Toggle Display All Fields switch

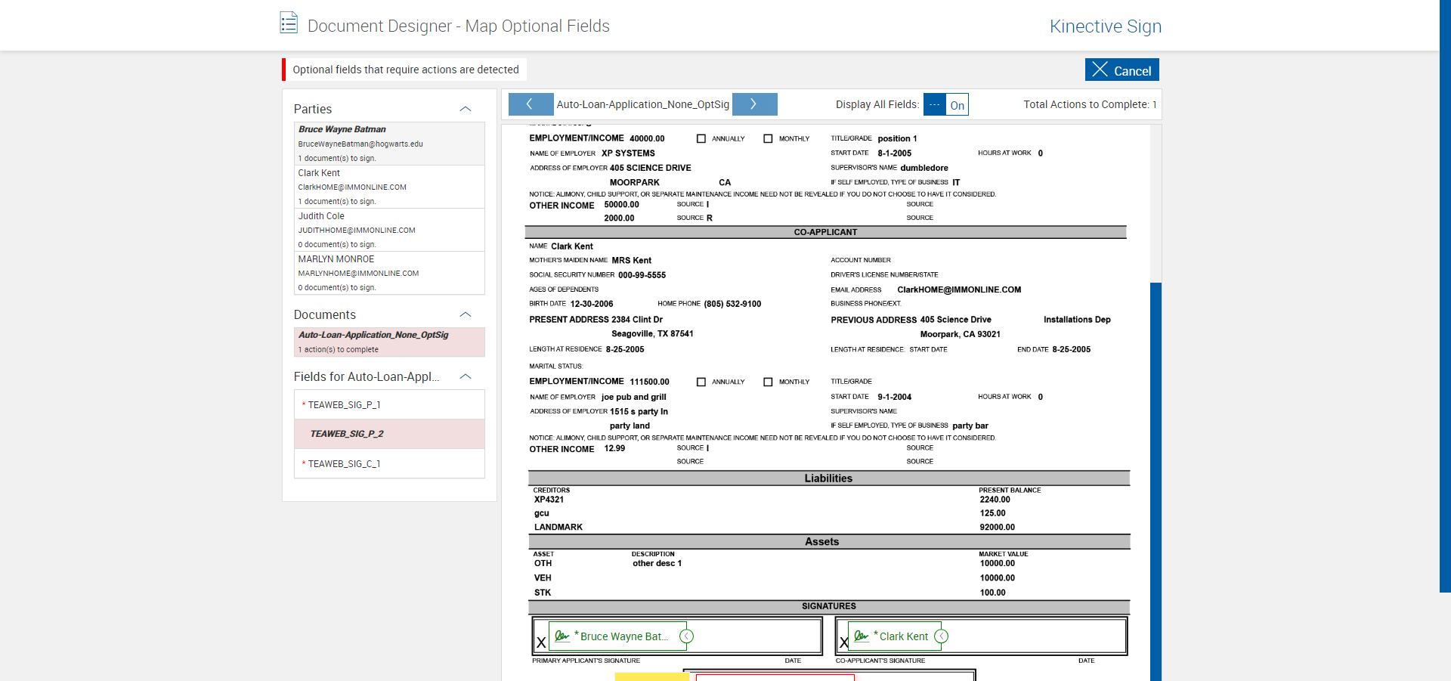[x=945, y=104]
